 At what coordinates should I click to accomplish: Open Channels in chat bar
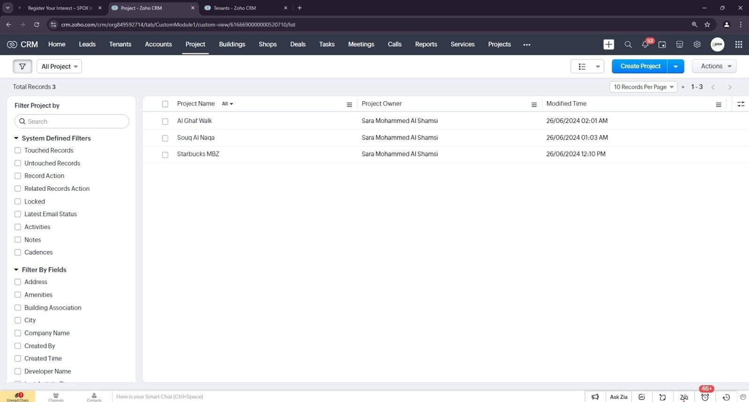coord(56,397)
